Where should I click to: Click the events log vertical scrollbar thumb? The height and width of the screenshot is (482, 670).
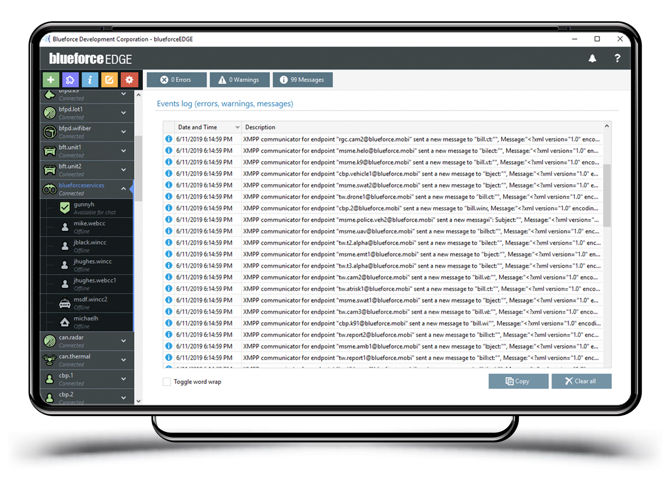pyautogui.click(x=607, y=195)
